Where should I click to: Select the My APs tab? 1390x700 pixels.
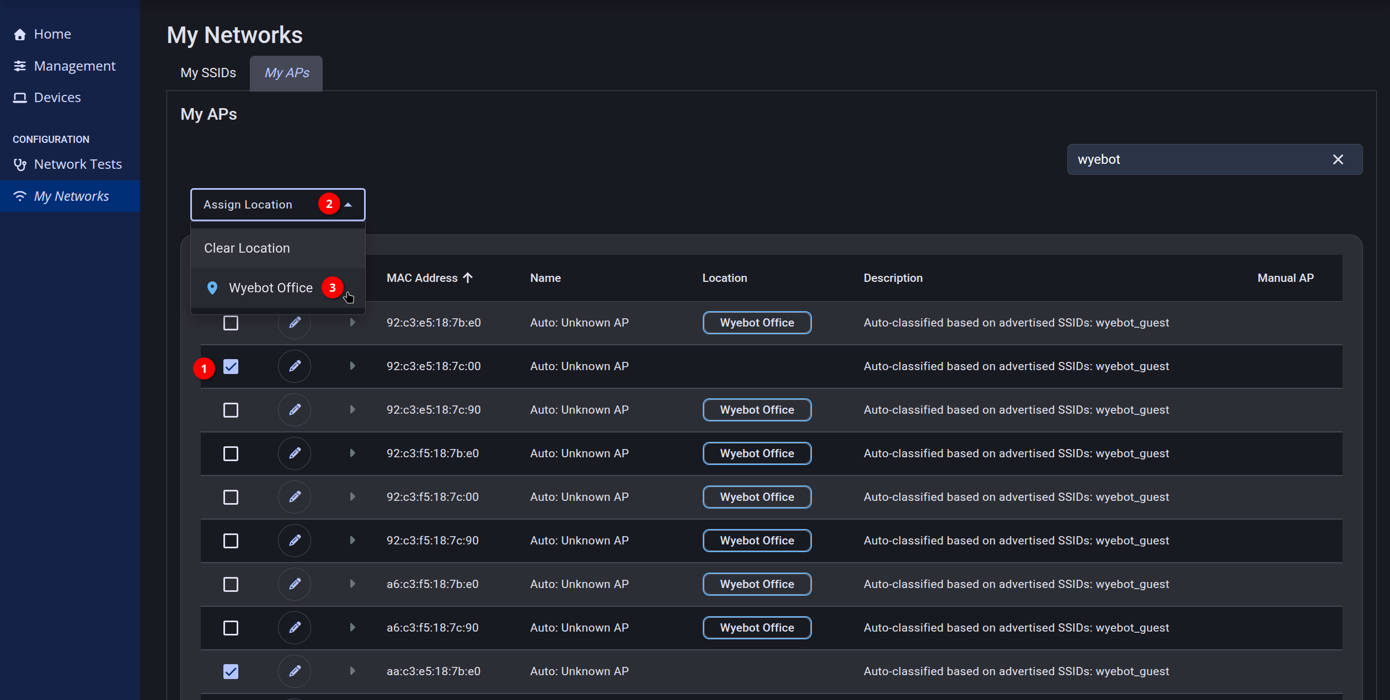(286, 73)
